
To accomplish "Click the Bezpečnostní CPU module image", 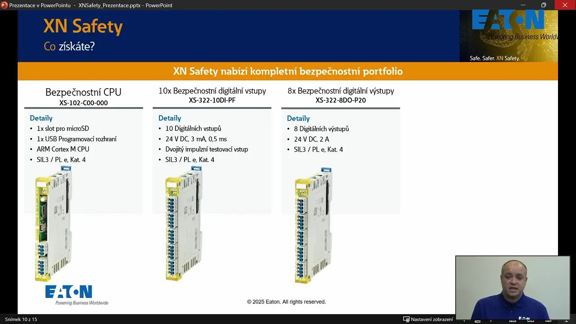I will (x=53, y=223).
